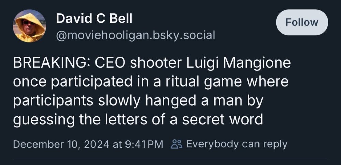Open the @moviehooligan.bsky.social handle link
The height and width of the screenshot is (165, 341).
point(135,35)
